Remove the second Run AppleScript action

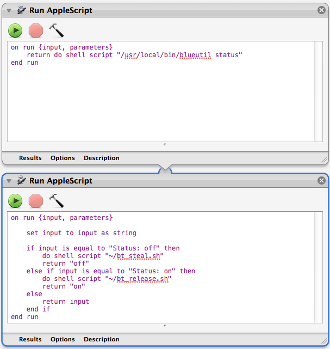point(321,181)
